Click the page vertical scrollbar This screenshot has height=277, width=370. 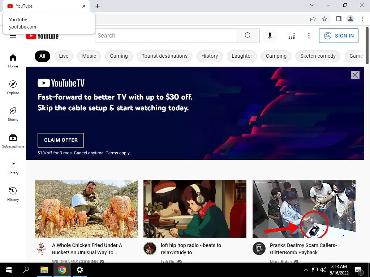point(367,45)
